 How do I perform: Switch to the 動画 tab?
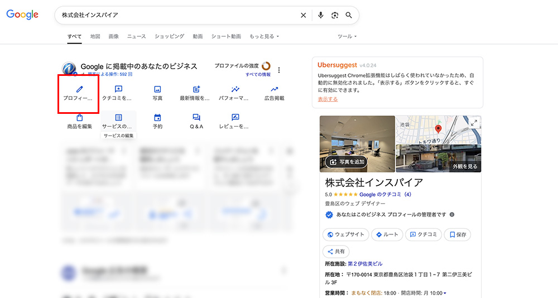click(198, 36)
